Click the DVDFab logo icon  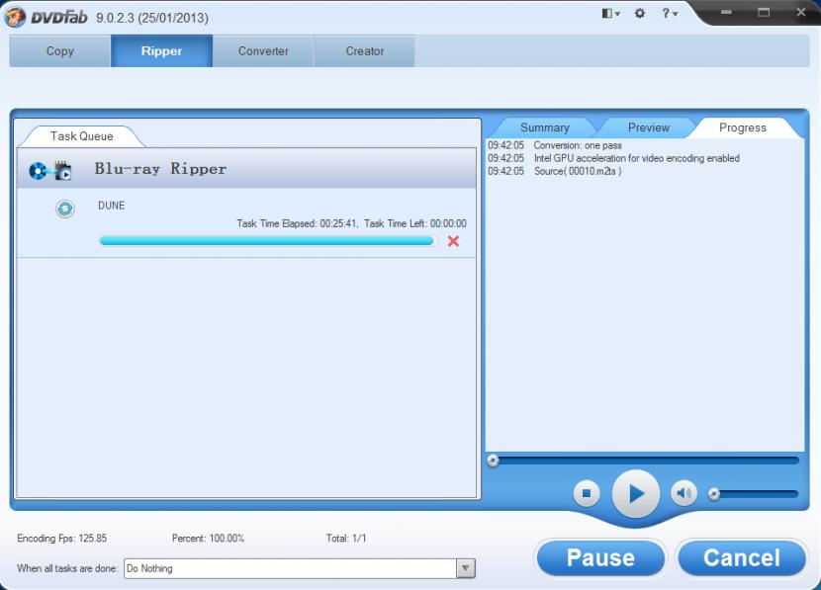pyautogui.click(x=14, y=17)
